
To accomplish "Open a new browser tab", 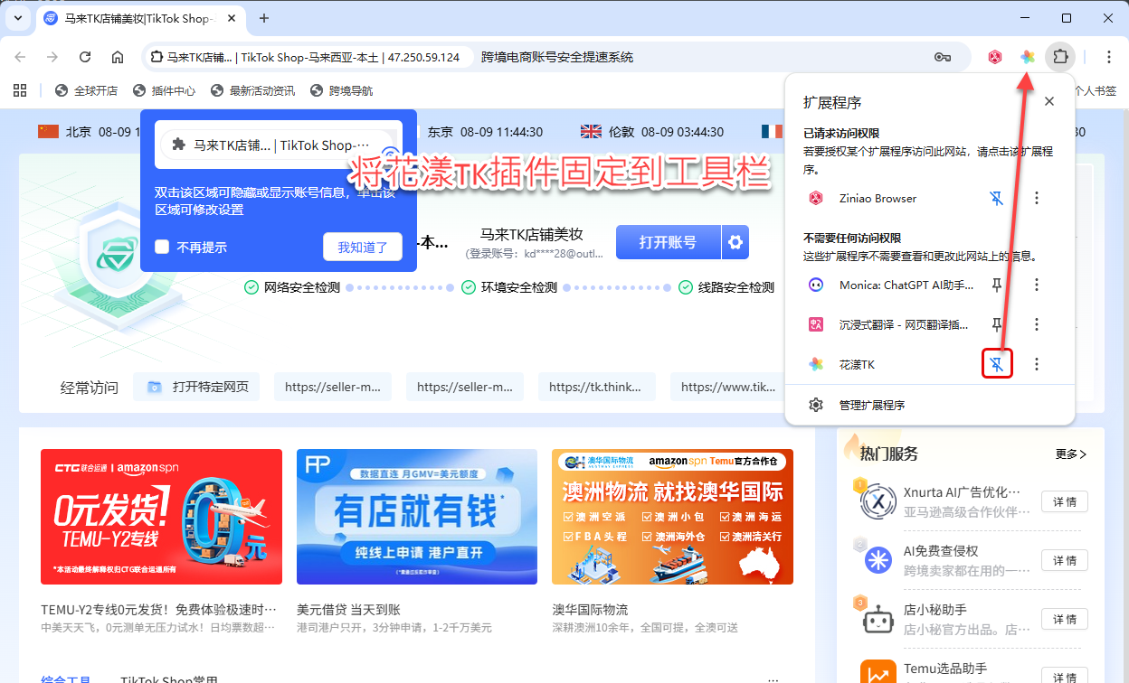I will click(264, 18).
